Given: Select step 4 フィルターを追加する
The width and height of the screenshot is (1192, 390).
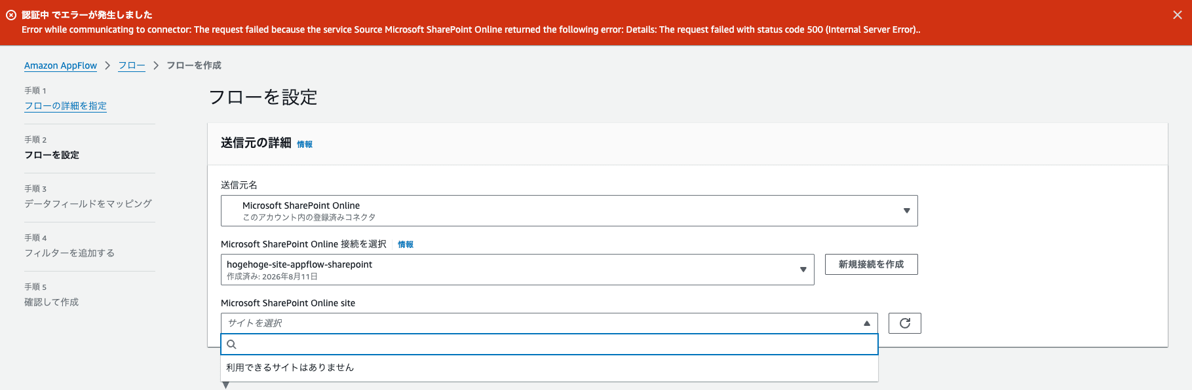Looking at the screenshot, I should pos(69,253).
